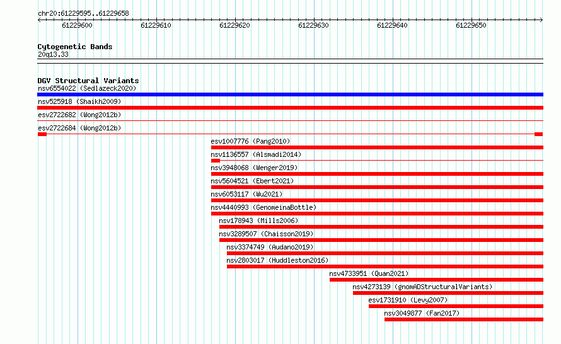
Task: Open the nsv3374749 (Audano2019) label
Action: [270, 247]
